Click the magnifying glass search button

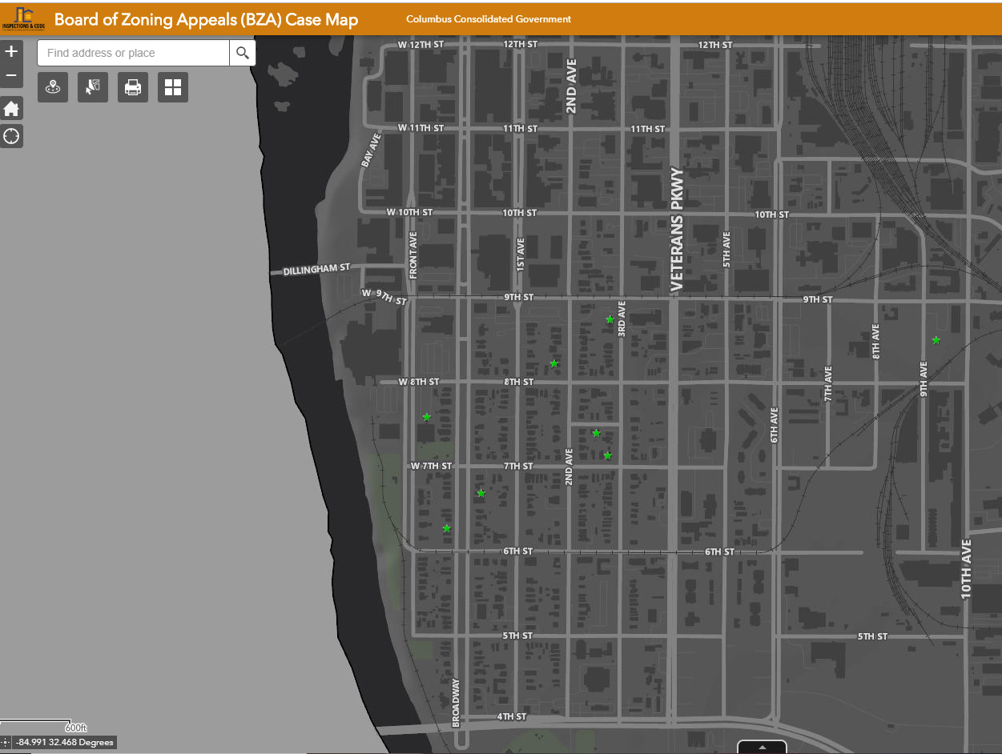pos(243,53)
